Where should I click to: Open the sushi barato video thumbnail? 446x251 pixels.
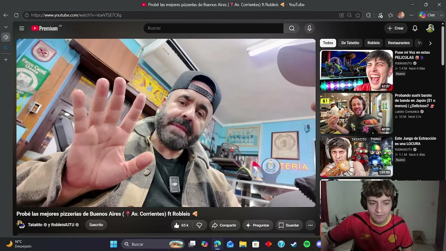tap(356, 113)
